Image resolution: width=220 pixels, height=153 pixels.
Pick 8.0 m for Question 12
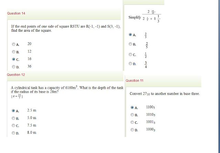(13, 133)
